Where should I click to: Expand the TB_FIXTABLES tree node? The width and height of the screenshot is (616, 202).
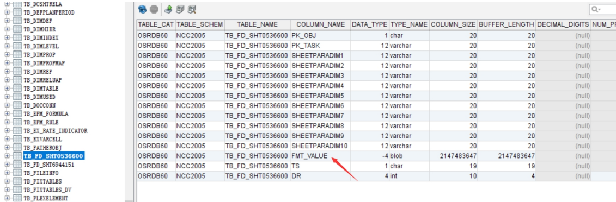[7, 182]
